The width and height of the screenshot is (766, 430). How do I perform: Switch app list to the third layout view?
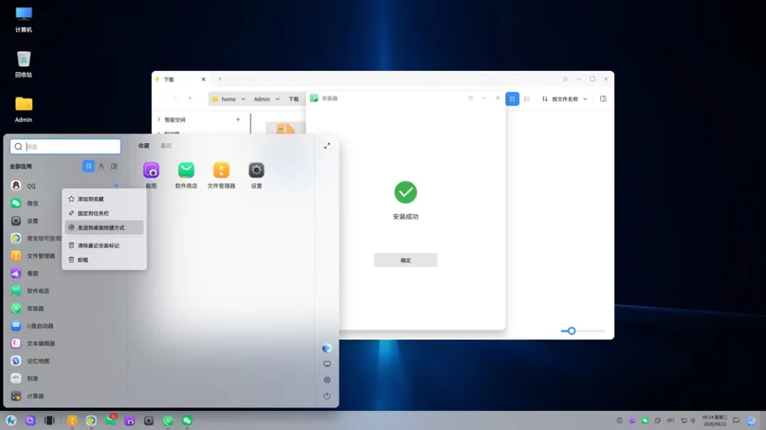[114, 166]
